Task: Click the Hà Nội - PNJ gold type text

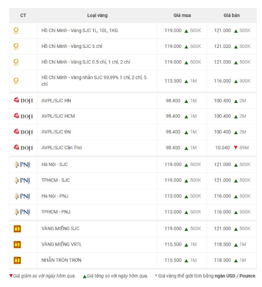Action: coord(55,196)
